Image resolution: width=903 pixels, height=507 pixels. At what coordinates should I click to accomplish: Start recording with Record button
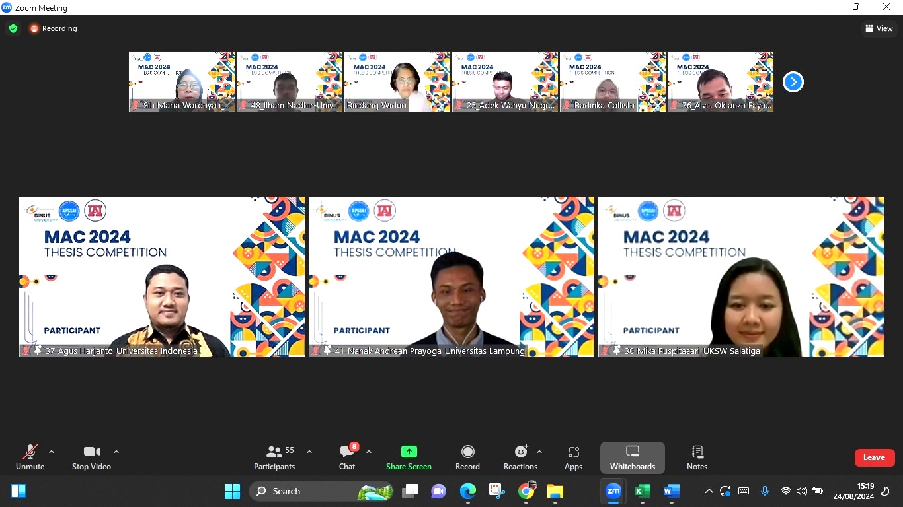(x=467, y=457)
